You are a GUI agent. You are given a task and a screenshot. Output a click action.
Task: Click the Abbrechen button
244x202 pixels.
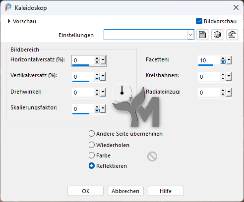[x=125, y=191]
